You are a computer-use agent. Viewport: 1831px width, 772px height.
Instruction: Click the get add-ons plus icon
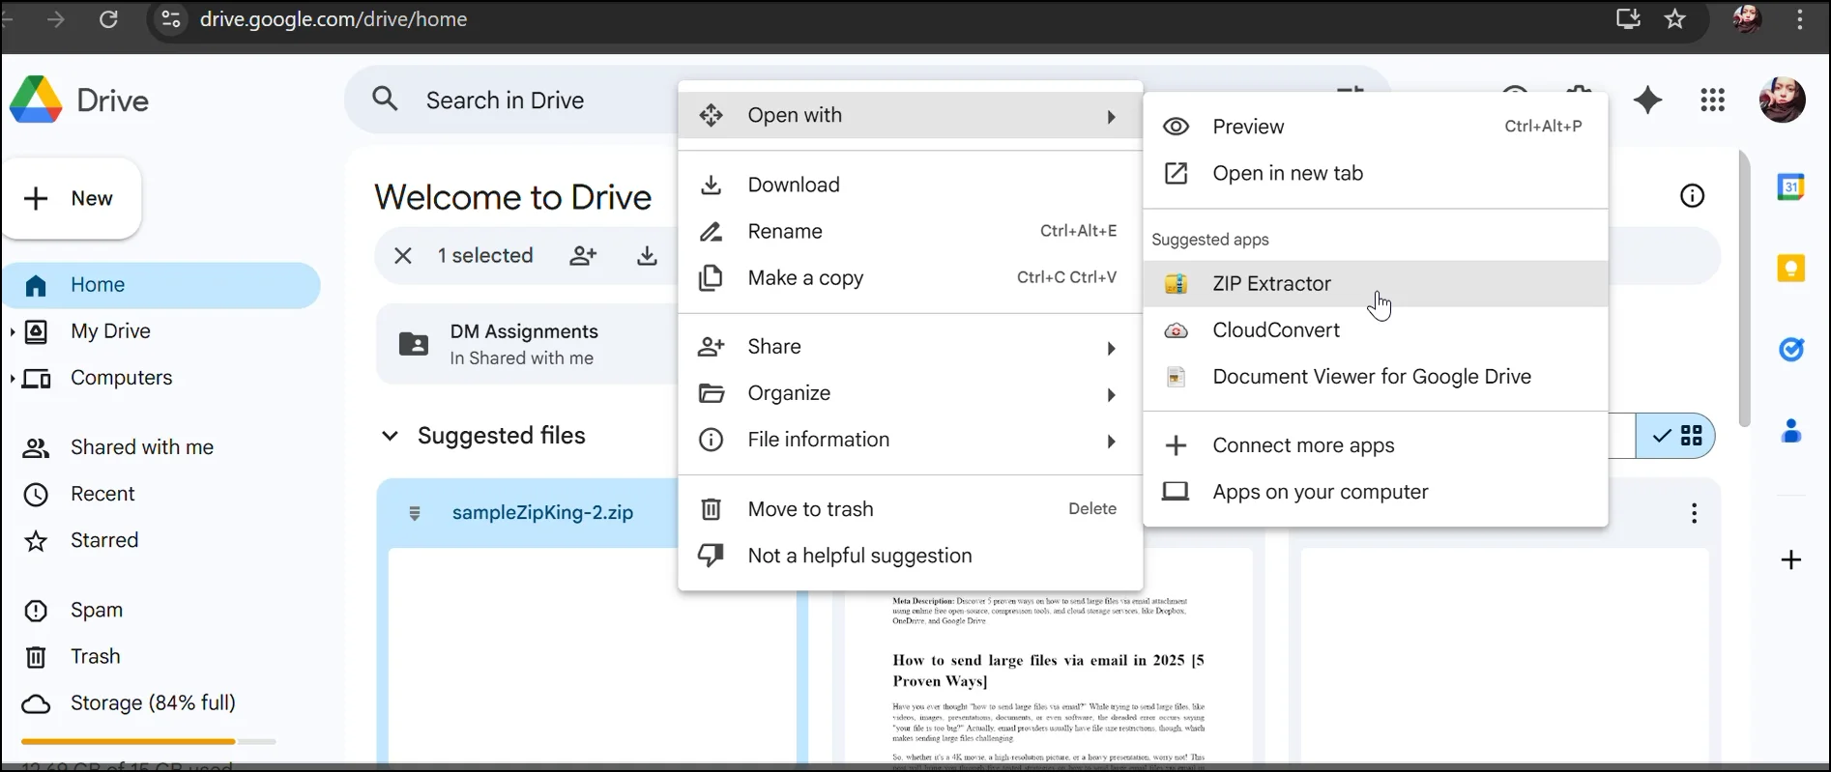(x=1790, y=560)
